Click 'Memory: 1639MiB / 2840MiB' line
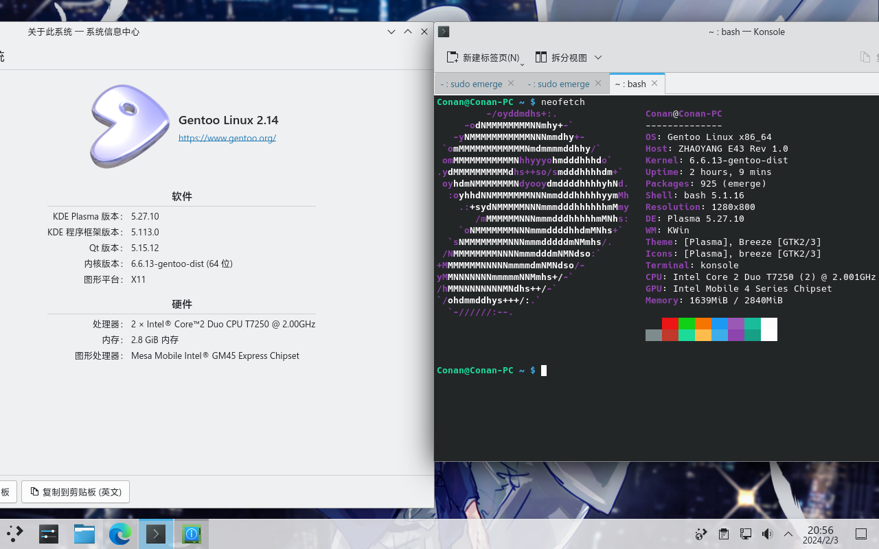Viewport: 879px width, 549px height. [x=714, y=301]
